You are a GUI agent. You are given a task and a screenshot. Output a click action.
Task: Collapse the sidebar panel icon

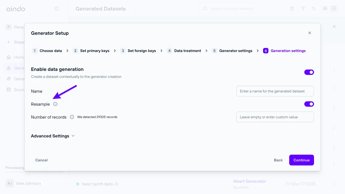click(x=57, y=9)
